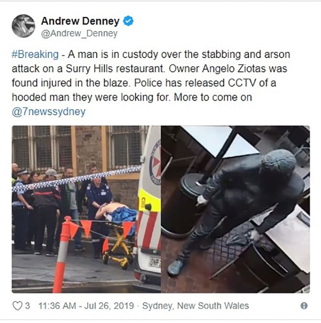
Task: Open the tweet info icon
Action: [x=304, y=306]
